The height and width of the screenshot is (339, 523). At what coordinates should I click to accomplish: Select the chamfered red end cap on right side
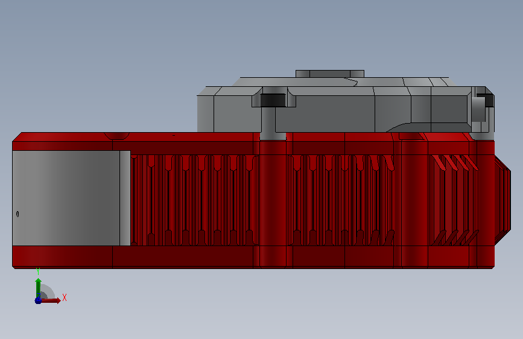[x=502, y=200]
